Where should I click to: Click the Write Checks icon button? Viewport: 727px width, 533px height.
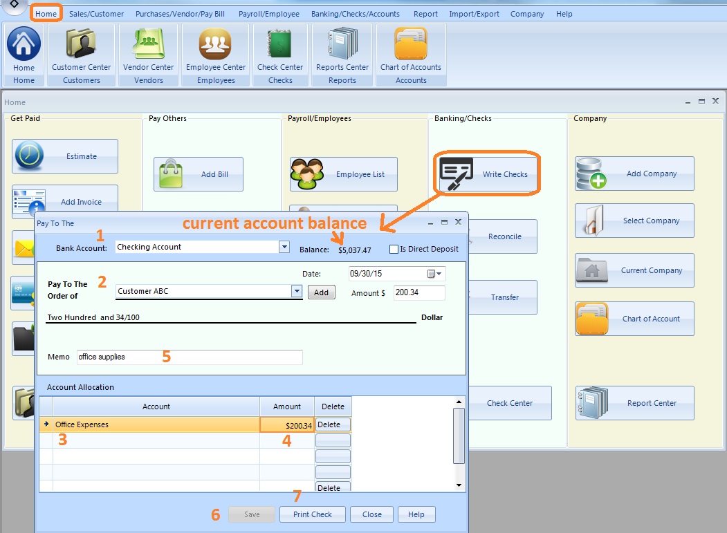pyautogui.click(x=488, y=174)
